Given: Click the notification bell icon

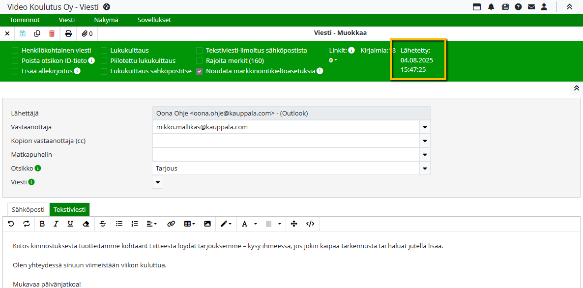Looking at the screenshot, I should click(491, 7).
